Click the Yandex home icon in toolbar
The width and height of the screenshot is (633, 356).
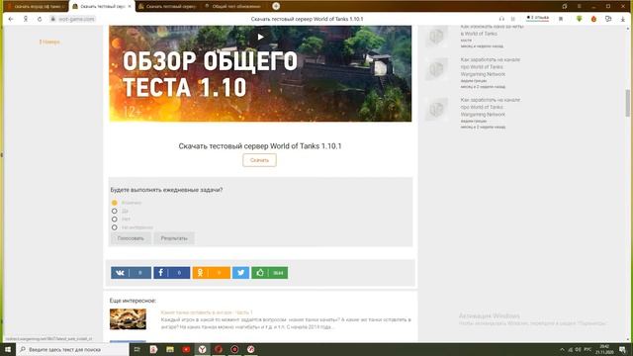click(x=26, y=19)
